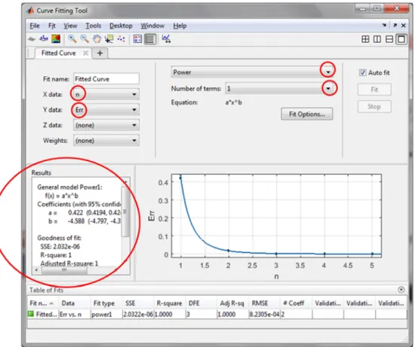Toggle the Auto fit checkbox

[362, 72]
